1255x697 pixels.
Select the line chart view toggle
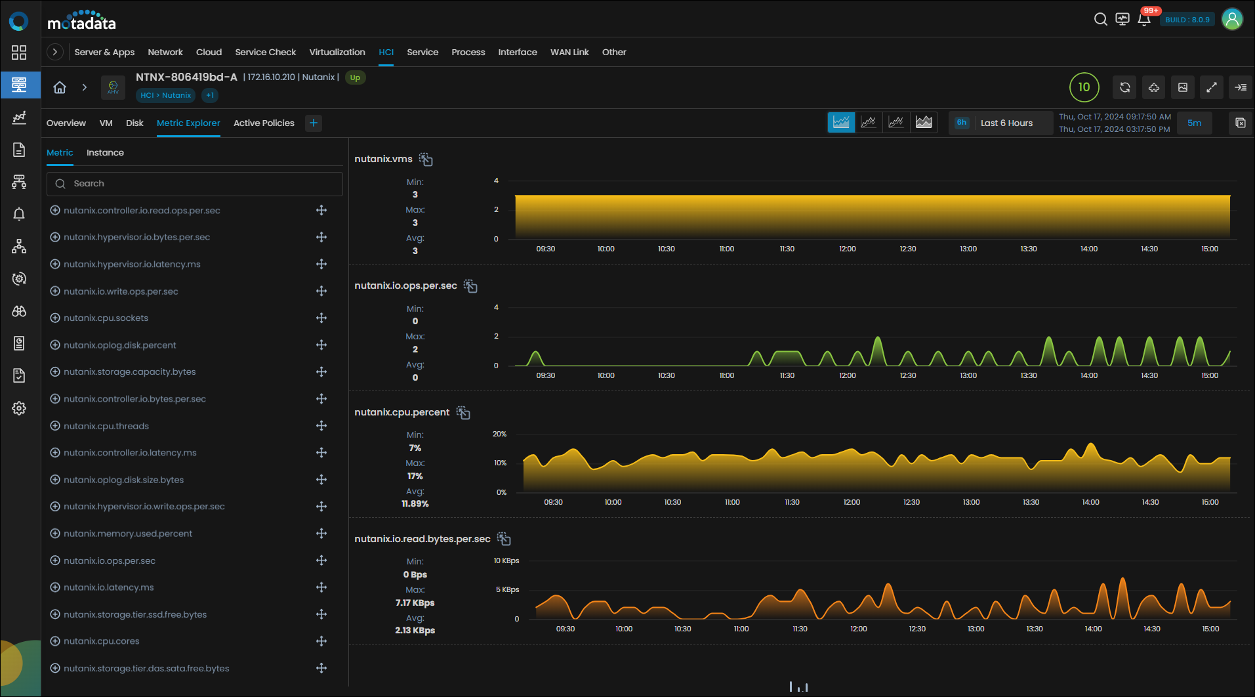(x=869, y=122)
